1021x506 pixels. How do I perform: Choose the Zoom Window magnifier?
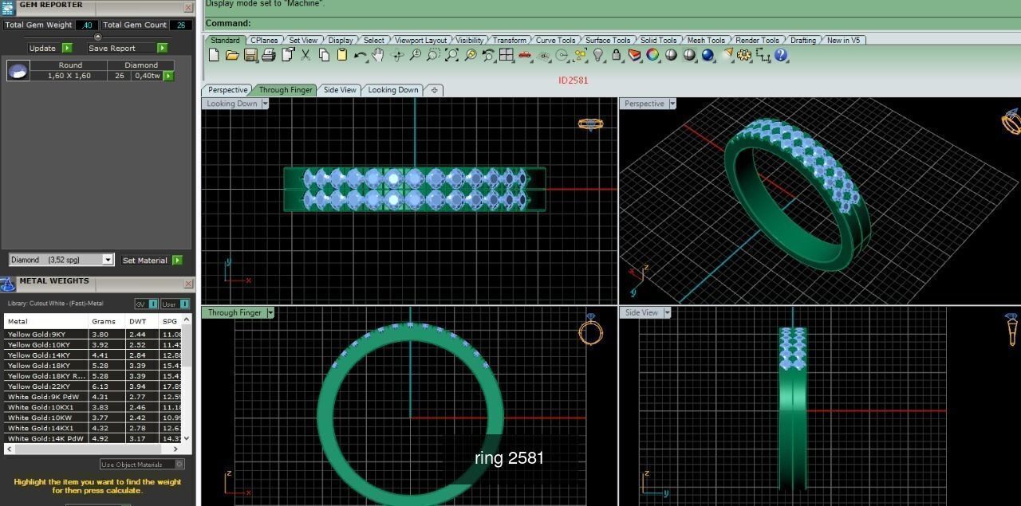pos(433,55)
